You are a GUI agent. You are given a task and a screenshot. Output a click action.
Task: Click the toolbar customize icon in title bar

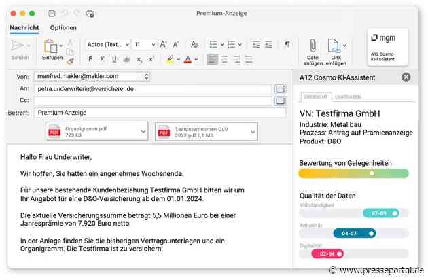pos(90,14)
